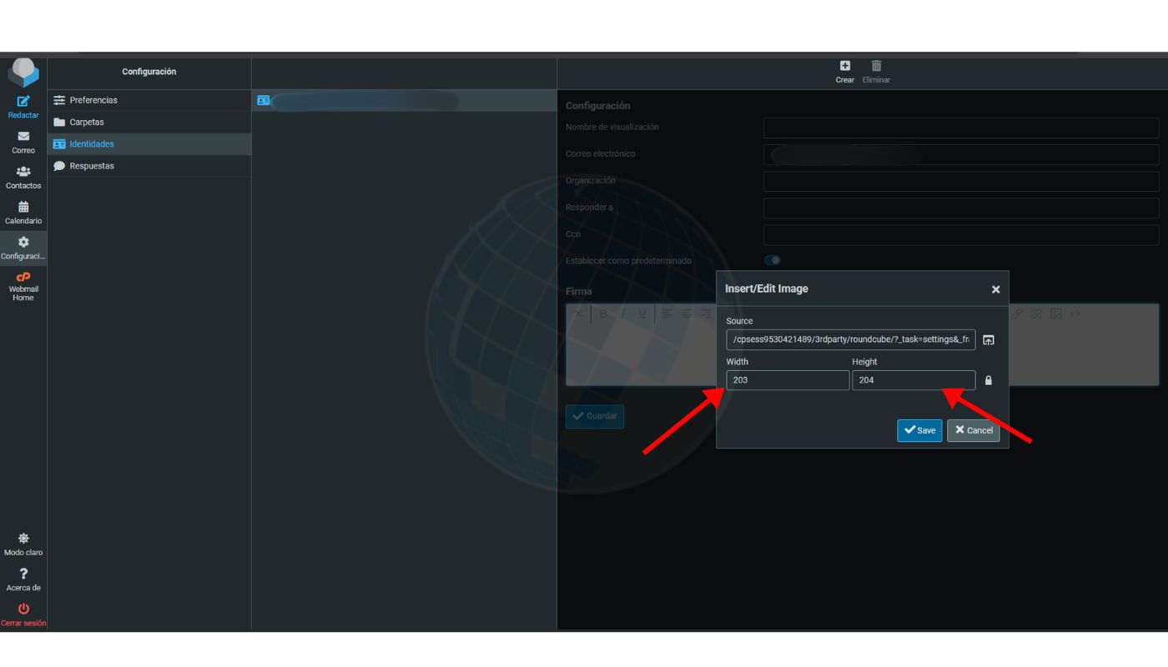
Task: Select Preferencias in settings menu
Action: [x=93, y=100]
